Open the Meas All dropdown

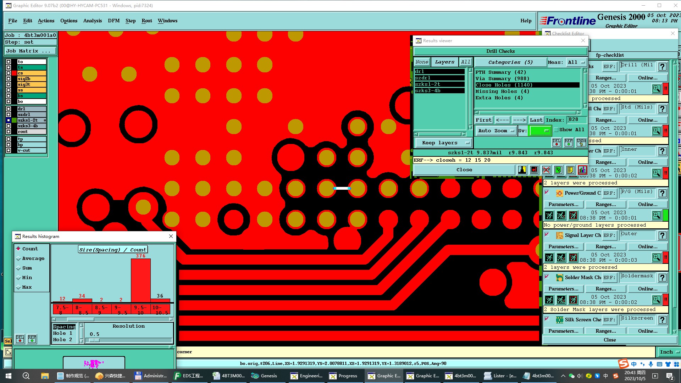(x=576, y=62)
